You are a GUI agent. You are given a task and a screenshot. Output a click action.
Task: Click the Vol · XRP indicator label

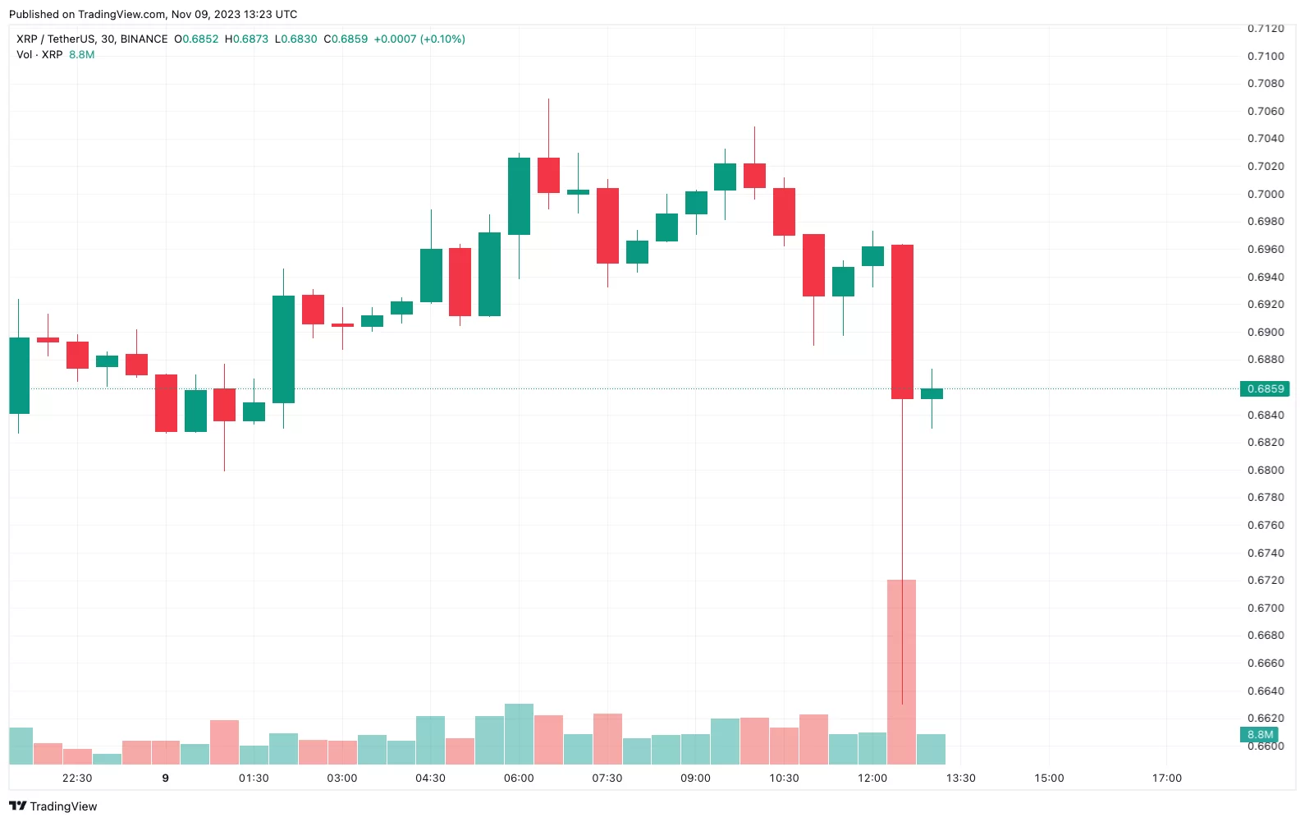[x=39, y=55]
